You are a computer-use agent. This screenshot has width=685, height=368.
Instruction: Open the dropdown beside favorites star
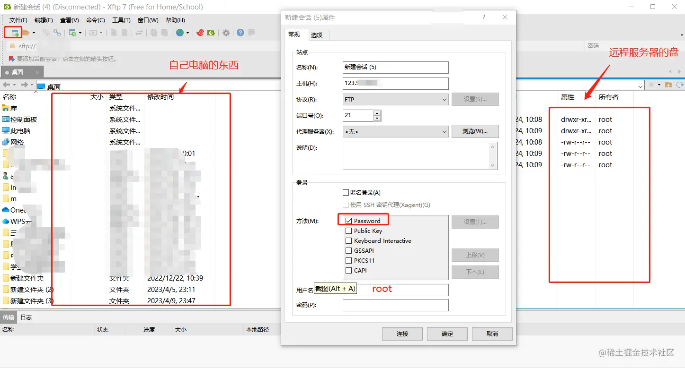[x=658, y=85]
